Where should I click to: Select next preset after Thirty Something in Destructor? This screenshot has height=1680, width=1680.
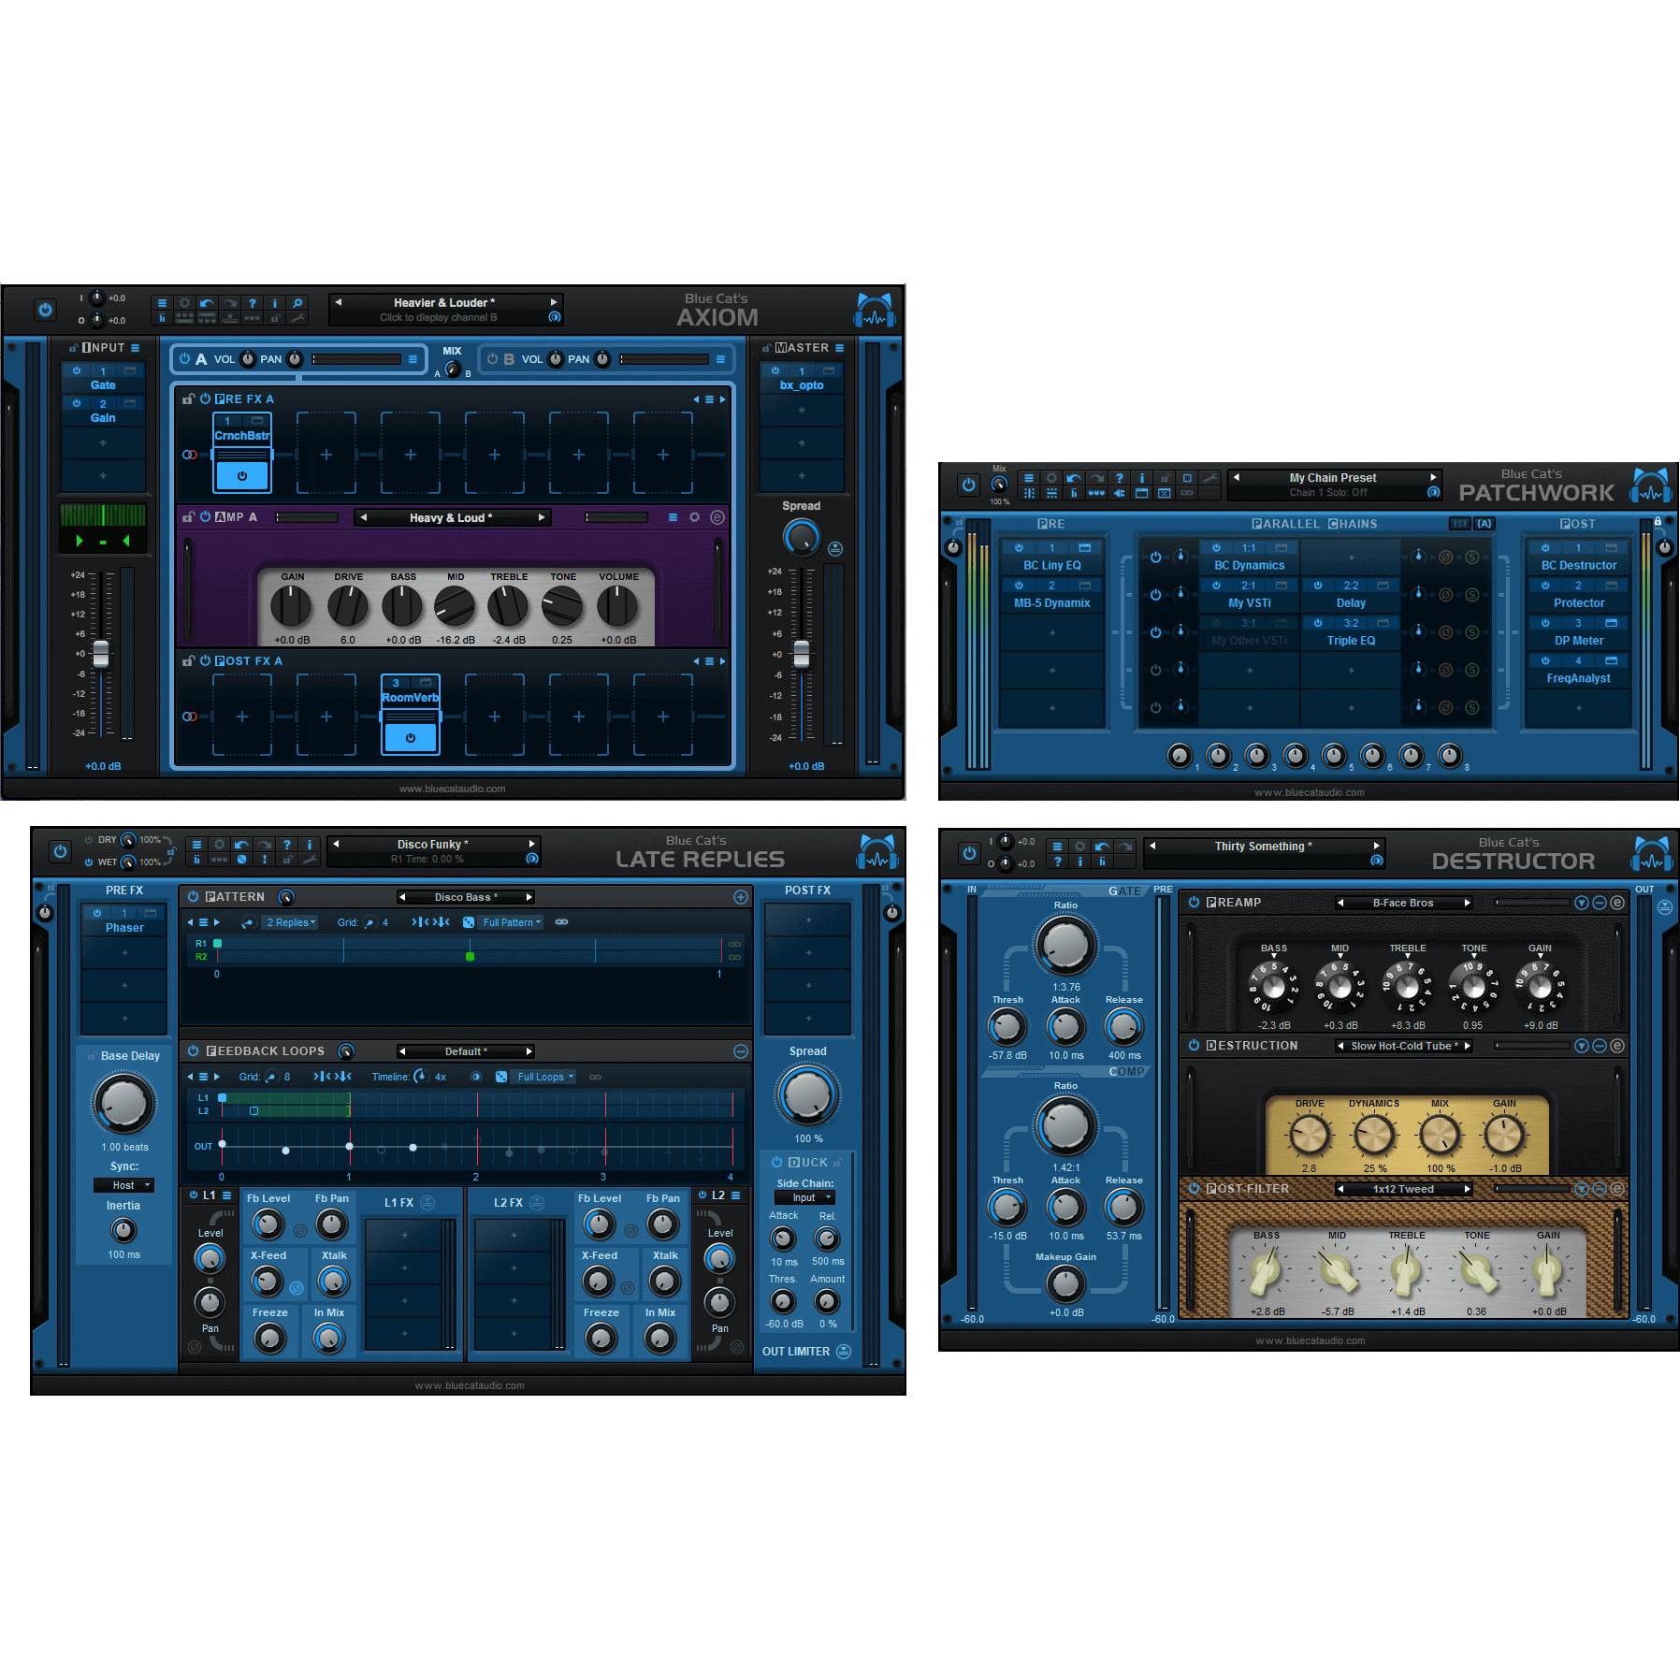coord(1376,846)
